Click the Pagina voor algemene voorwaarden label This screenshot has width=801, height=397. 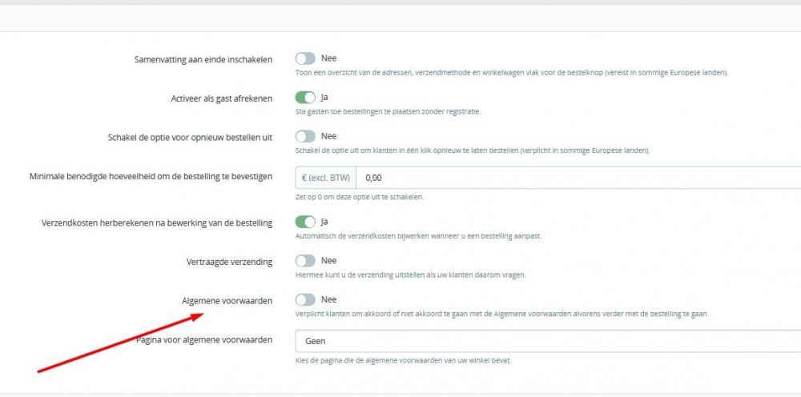click(x=205, y=339)
